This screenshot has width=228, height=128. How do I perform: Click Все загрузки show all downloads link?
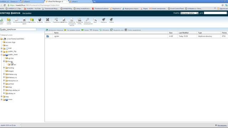[x=222, y=126]
